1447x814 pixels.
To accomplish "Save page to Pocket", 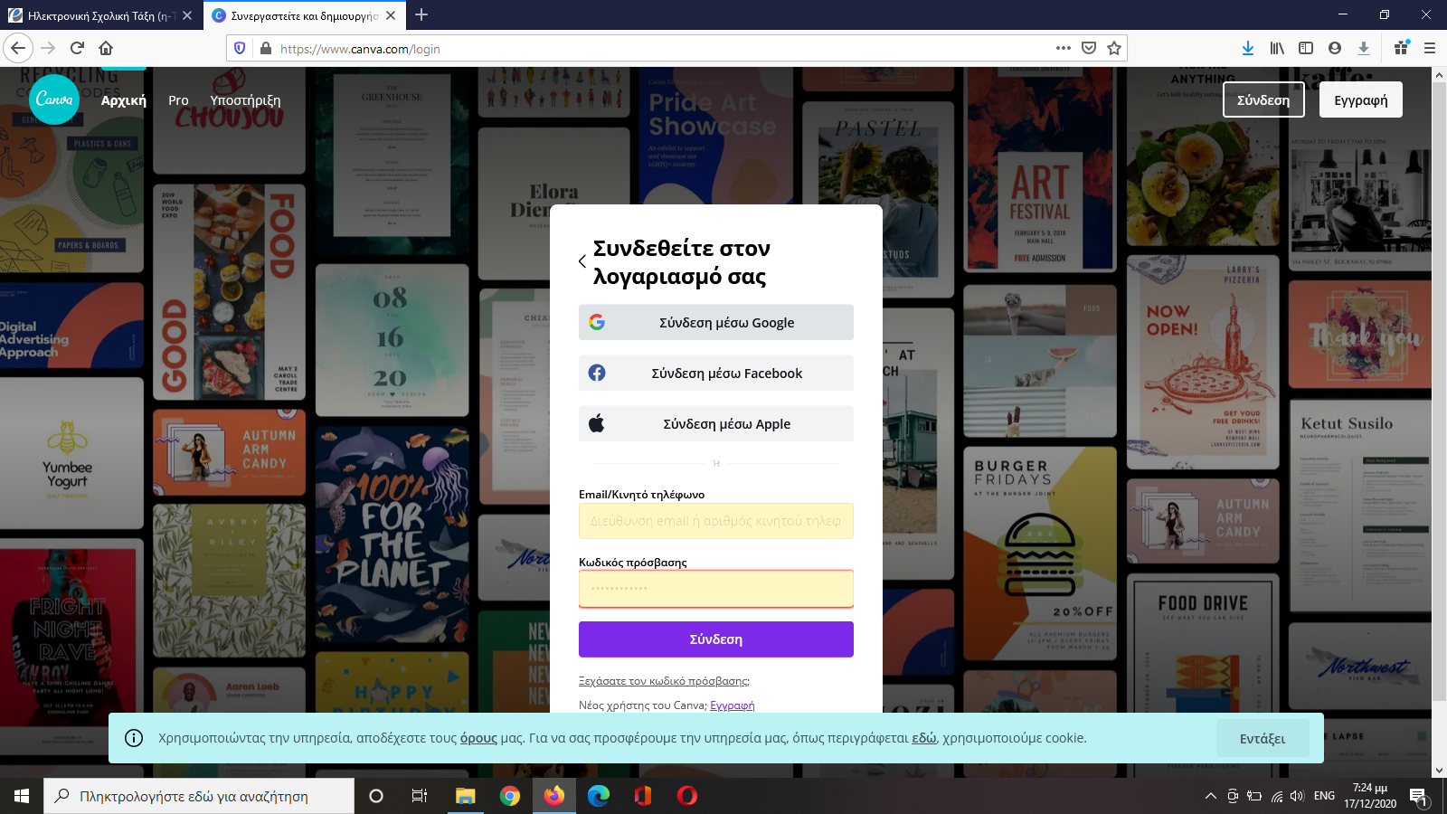I will pyautogui.click(x=1089, y=48).
